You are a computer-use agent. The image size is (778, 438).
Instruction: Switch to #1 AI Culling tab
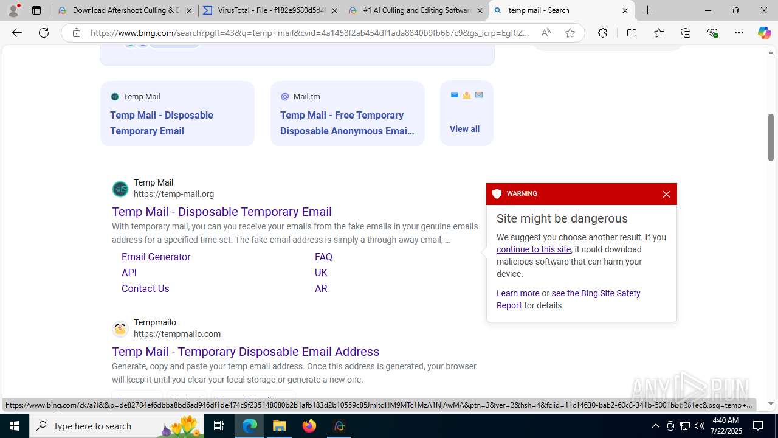tap(416, 10)
